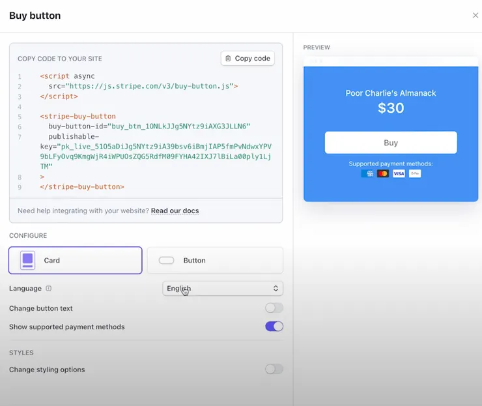Select the Card layout option
The height and width of the screenshot is (406, 482).
[76, 260]
